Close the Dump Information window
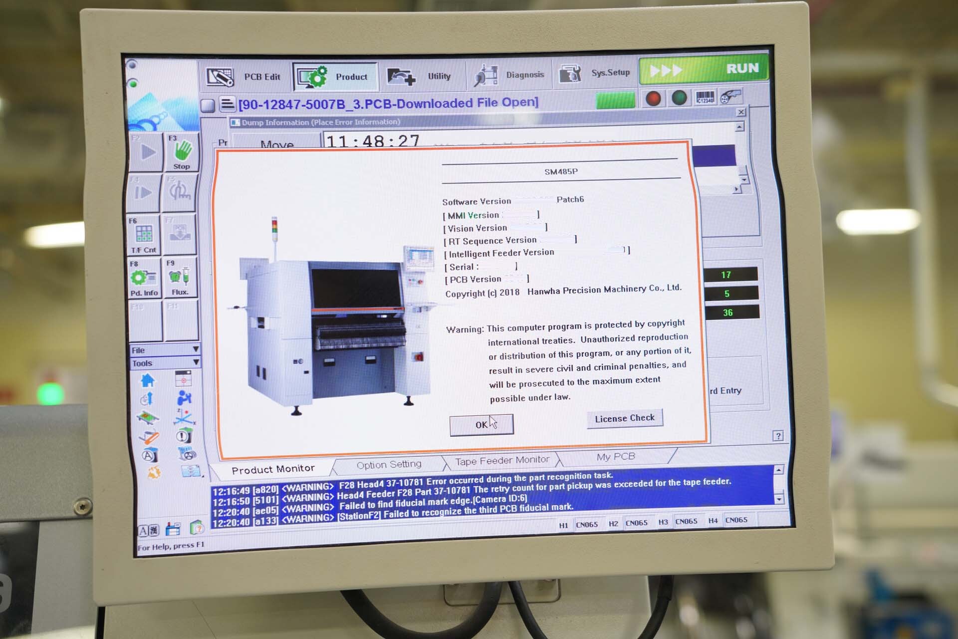958x639 pixels. (741, 112)
